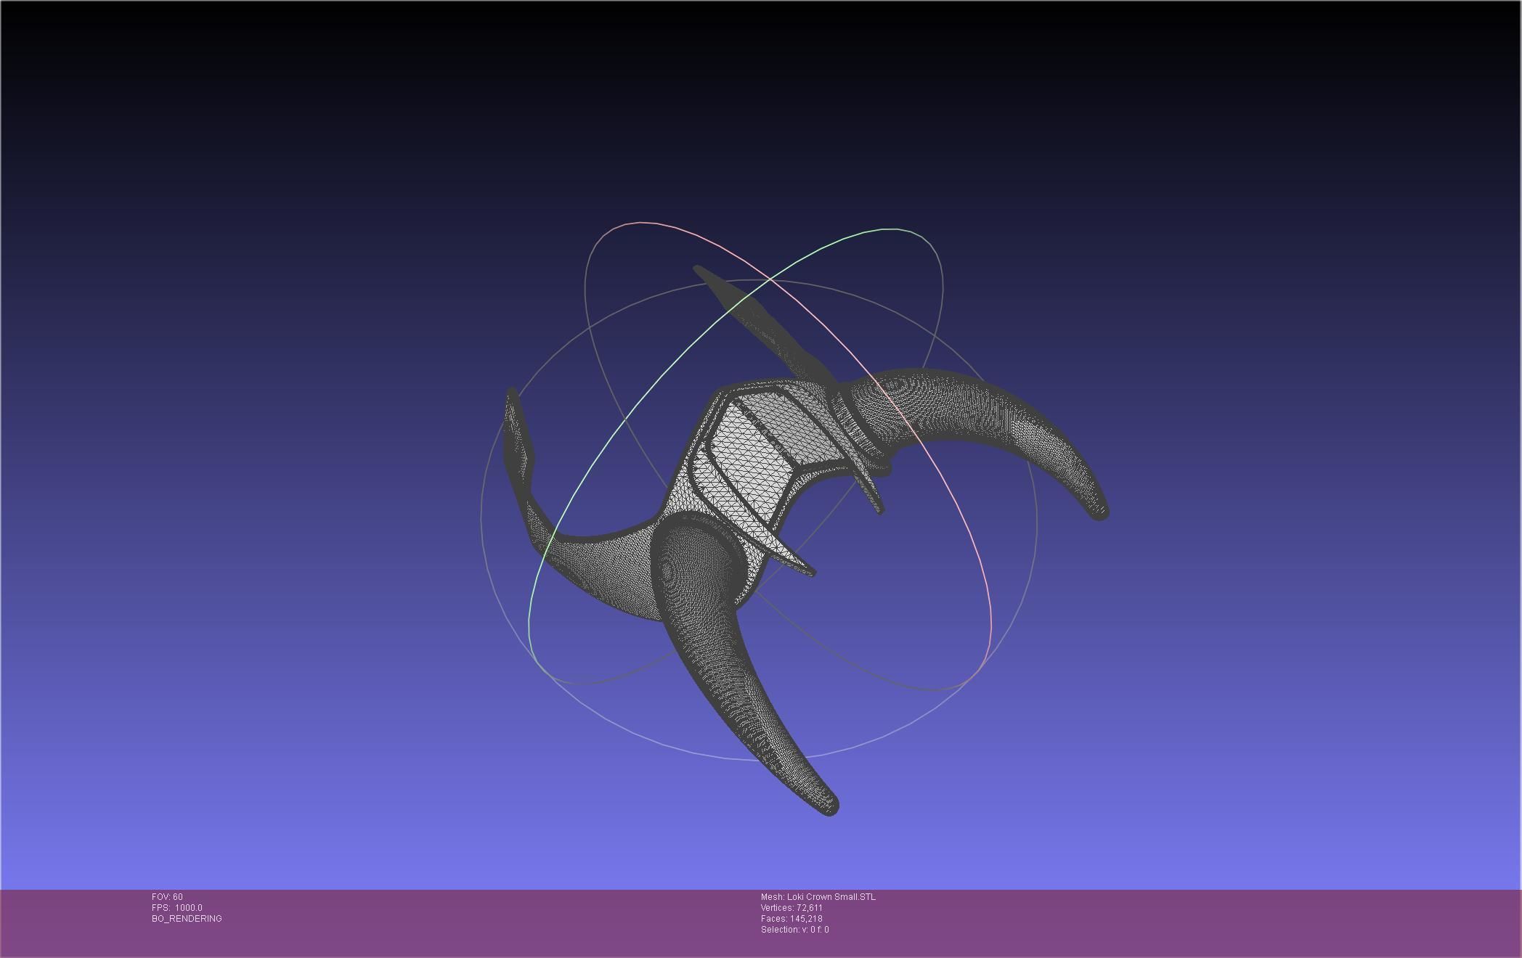Click the Faces 145,218 count text
1522x958 pixels.
click(791, 919)
